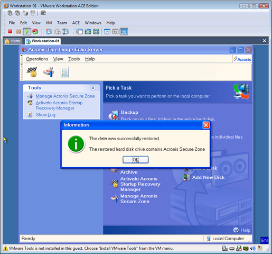Click Activate Acronis Startup Recovery Manager in task list

140,184
